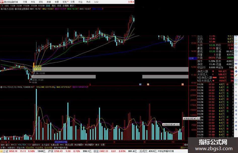Open the 市场 menu
The height and width of the screenshot is (153, 238).
click(x=33, y=2)
